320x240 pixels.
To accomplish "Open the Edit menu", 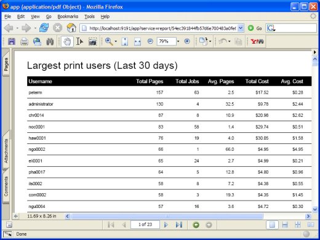I will (x=21, y=17).
